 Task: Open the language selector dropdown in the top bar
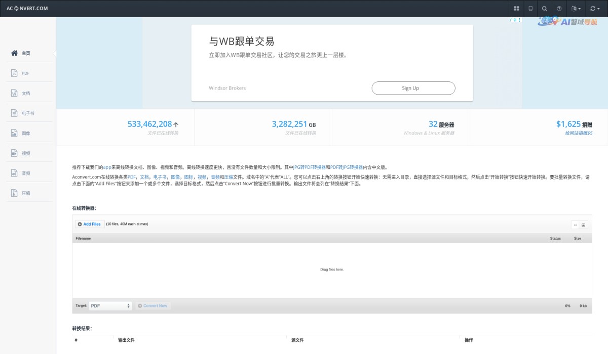(576, 8)
